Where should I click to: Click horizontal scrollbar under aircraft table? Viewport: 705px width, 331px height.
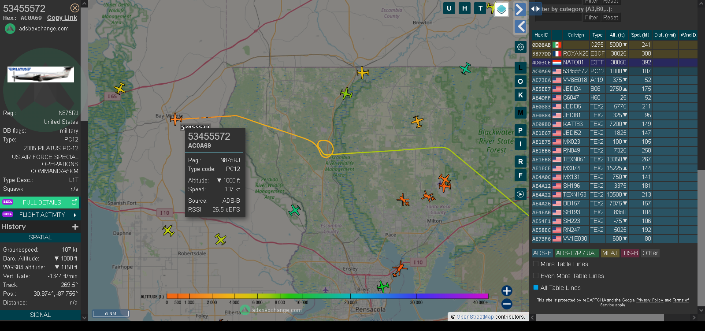click(x=600, y=317)
